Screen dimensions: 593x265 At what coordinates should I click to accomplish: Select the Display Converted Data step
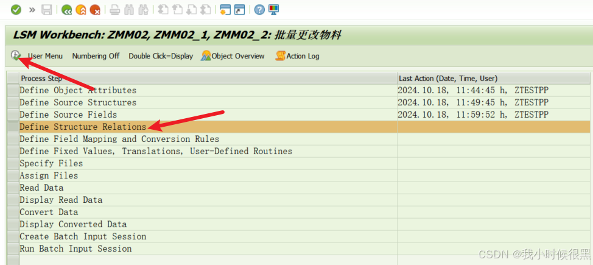click(x=208, y=224)
